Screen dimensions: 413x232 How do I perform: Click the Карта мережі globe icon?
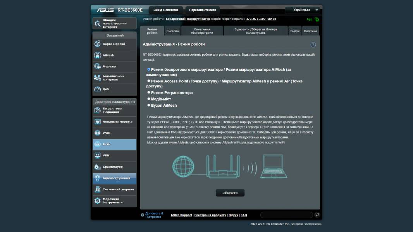click(98, 44)
